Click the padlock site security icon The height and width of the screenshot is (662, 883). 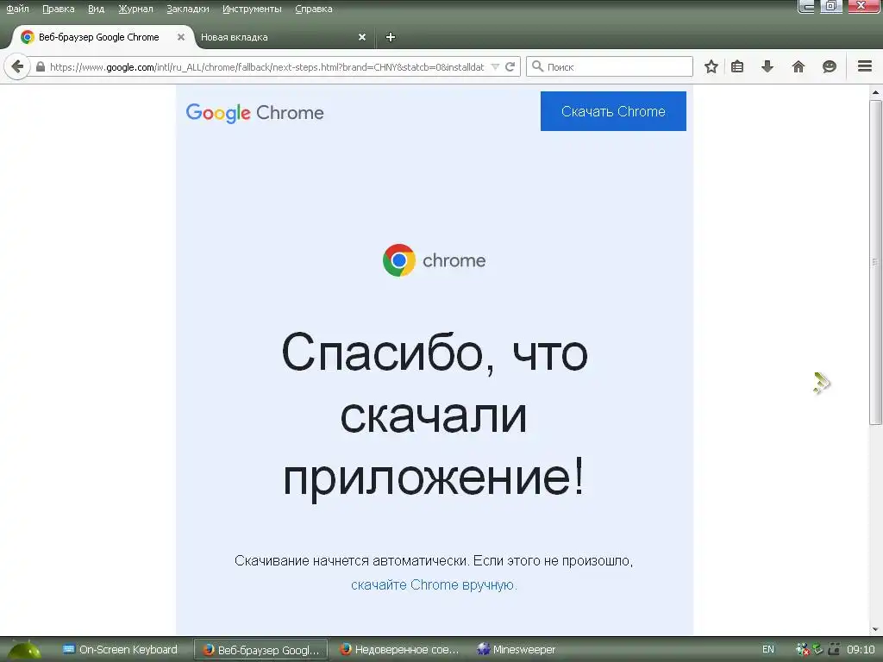pyautogui.click(x=40, y=66)
